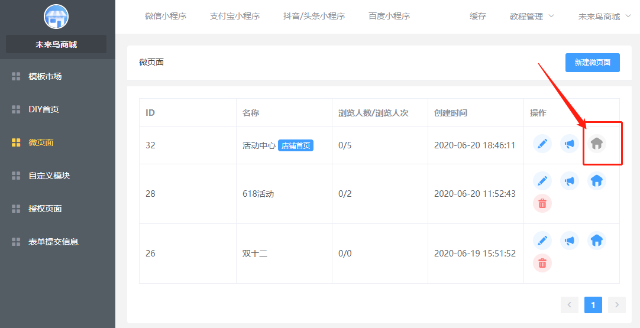
Task: Click the 缓存 link in top bar
Action: point(477,17)
